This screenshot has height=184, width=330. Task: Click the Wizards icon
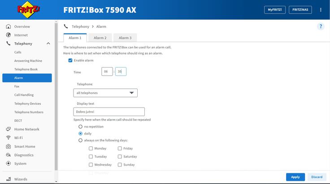(x=9, y=179)
